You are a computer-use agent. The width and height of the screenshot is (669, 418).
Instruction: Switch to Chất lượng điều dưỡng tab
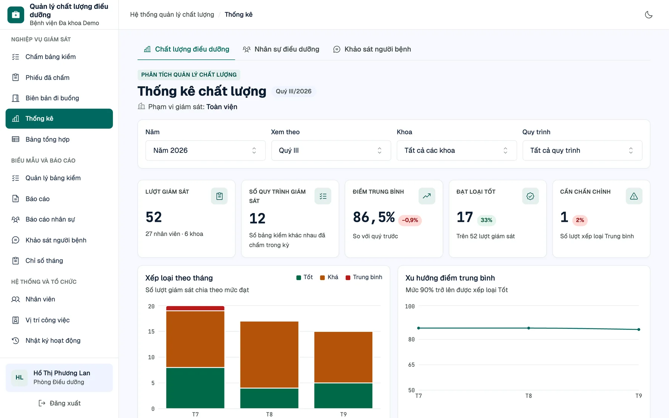tap(186, 49)
